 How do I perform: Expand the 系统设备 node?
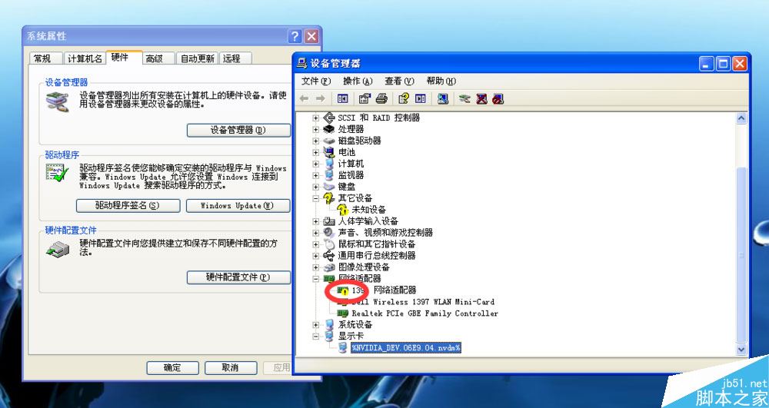(316, 324)
